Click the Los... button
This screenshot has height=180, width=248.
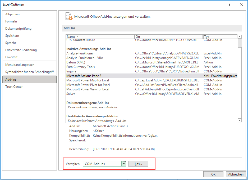coord(138,164)
